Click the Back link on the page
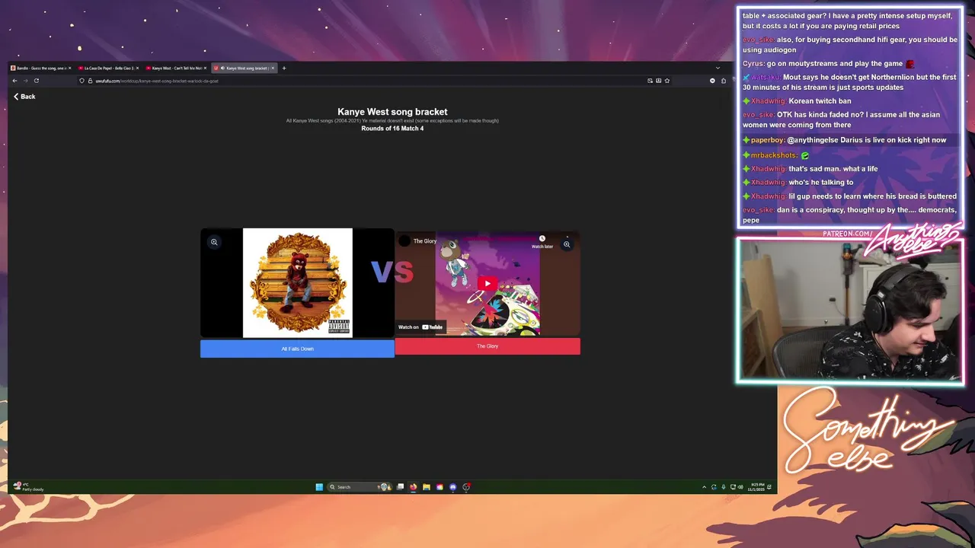 pos(24,97)
